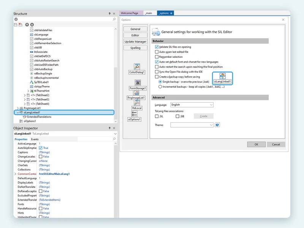Click the Object Inspector search magnifier
The width and height of the screenshot is (304, 228).
pyautogui.click(x=114, y=139)
